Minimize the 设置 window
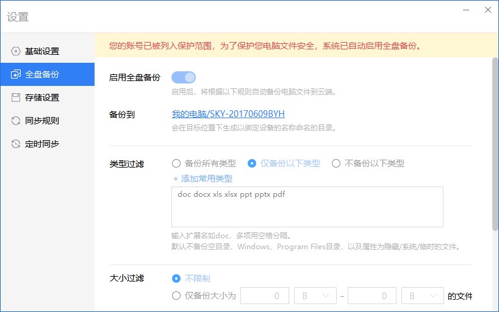The image size is (499, 312). pyautogui.click(x=466, y=10)
